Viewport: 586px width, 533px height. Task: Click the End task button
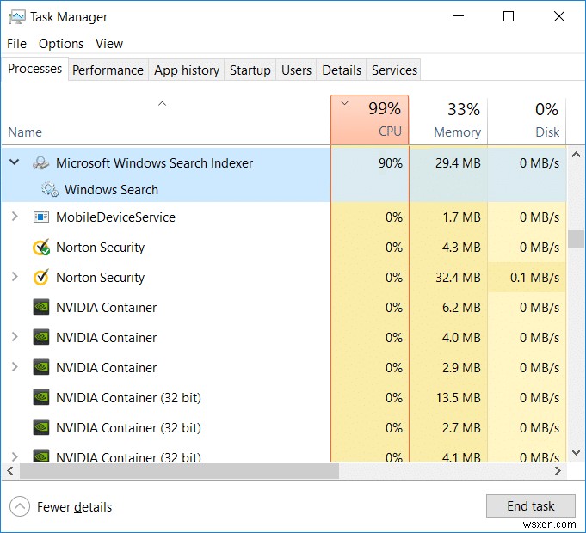click(x=530, y=506)
